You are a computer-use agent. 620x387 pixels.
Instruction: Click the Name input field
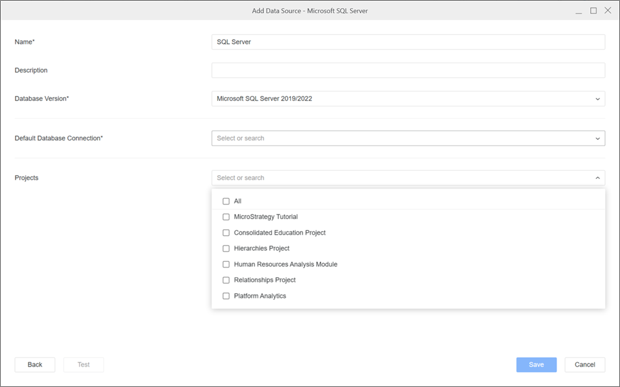[408, 41]
